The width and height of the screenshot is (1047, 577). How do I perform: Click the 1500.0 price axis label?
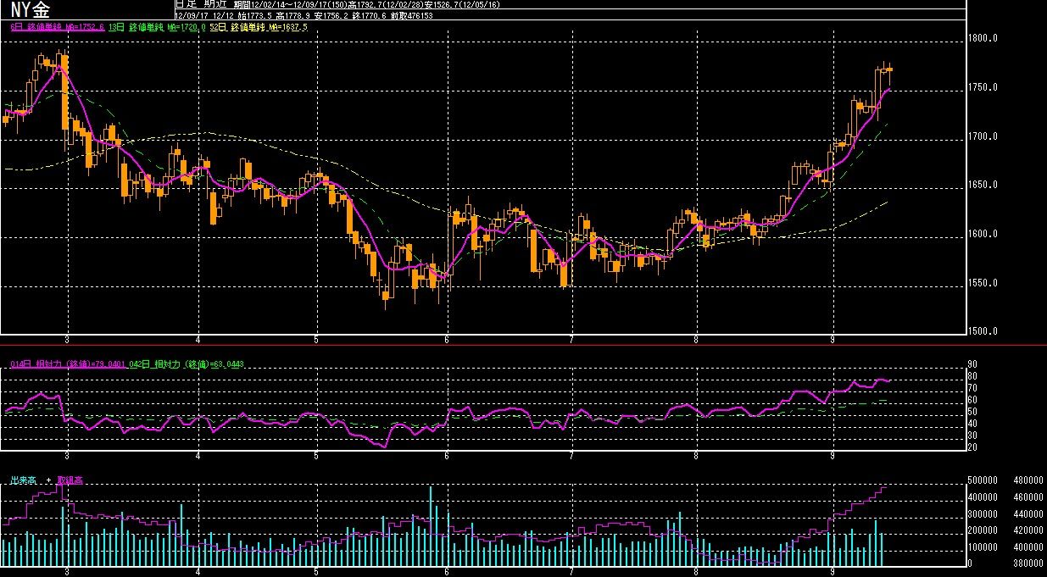tap(983, 331)
